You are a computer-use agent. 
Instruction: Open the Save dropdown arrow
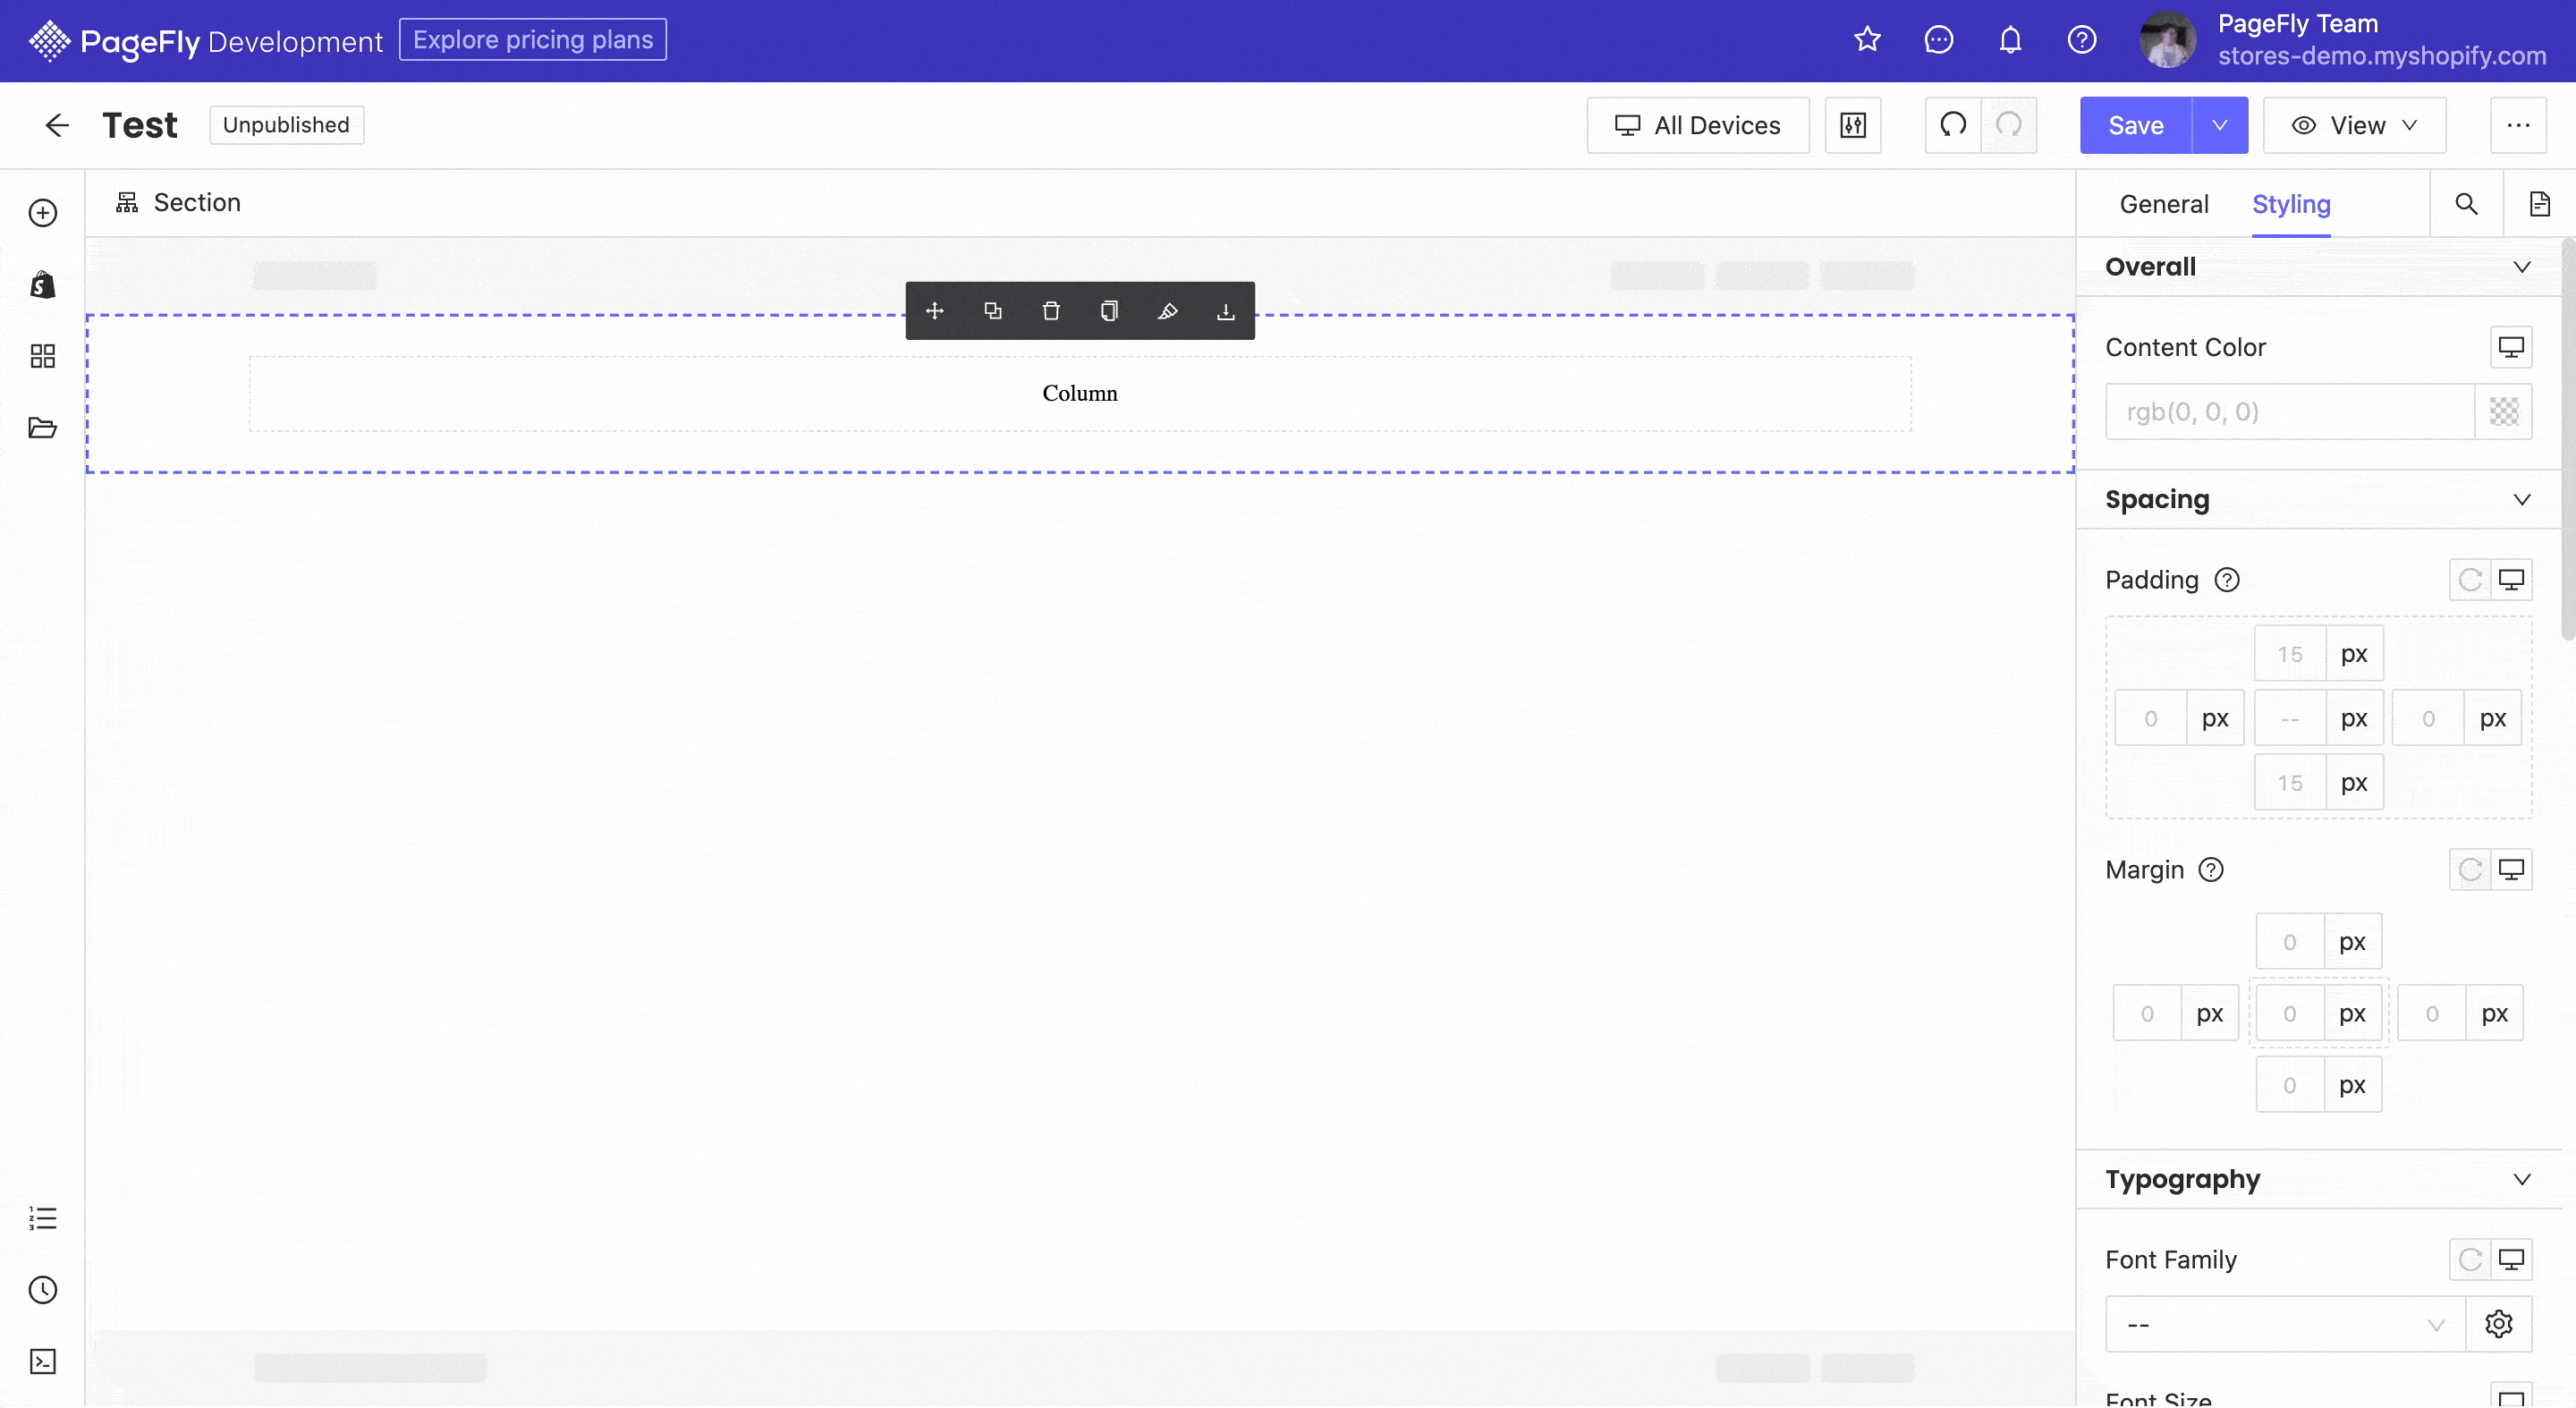[2220, 125]
